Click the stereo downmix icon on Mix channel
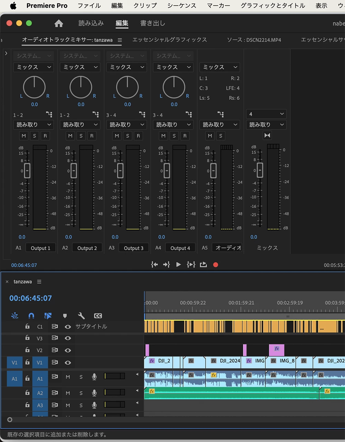Screen dimensions: 345x442 click(267, 136)
